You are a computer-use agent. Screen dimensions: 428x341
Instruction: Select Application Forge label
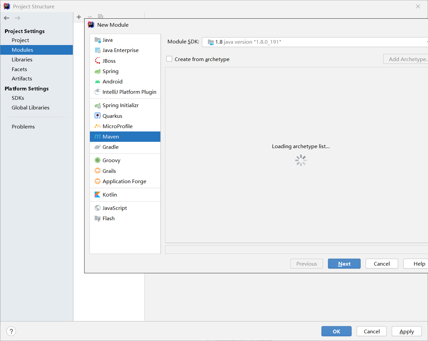coord(125,181)
